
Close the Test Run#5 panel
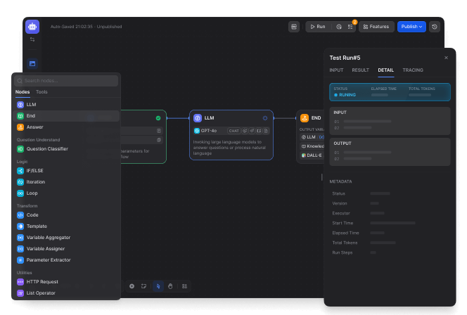pos(446,58)
